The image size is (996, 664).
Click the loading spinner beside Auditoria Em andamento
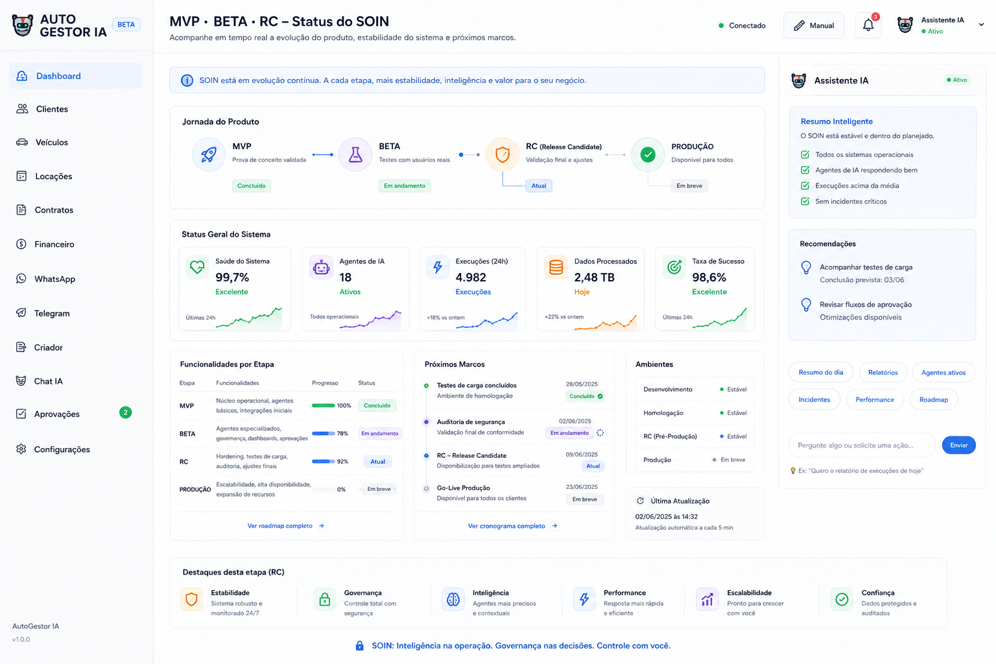600,433
